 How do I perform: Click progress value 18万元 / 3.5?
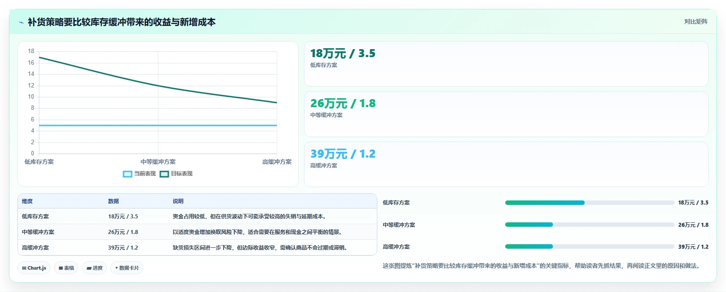coord(693,203)
